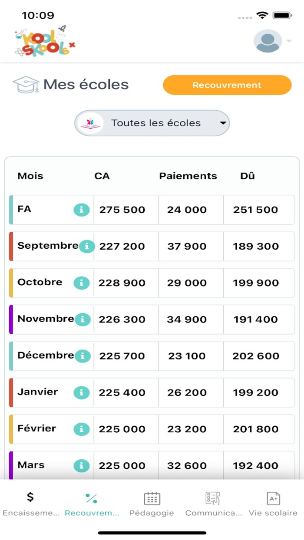Click the KoolSkools logo
This screenshot has height=540, width=304.
pos(44,41)
